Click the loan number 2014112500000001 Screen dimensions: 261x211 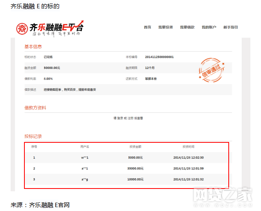tap(159, 57)
